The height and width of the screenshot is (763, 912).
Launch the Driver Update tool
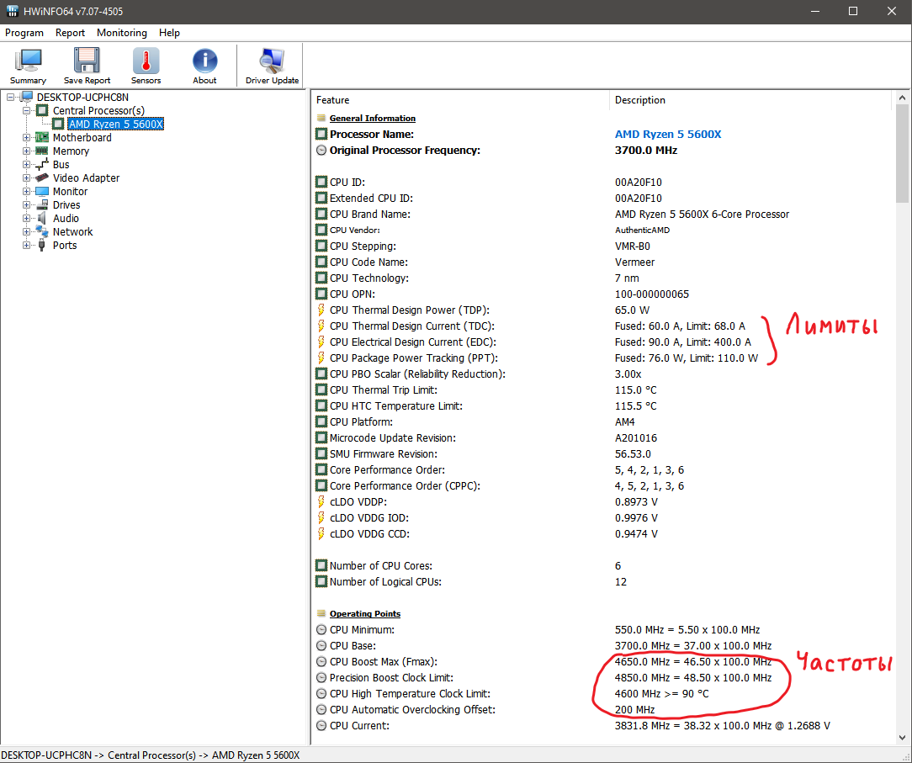[x=272, y=66]
